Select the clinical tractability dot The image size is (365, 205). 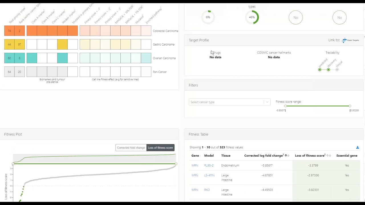click(337, 70)
